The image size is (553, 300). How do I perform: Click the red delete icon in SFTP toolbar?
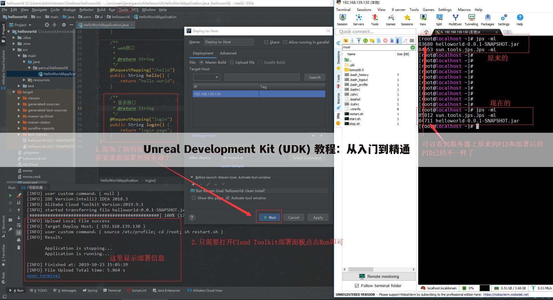point(385,41)
